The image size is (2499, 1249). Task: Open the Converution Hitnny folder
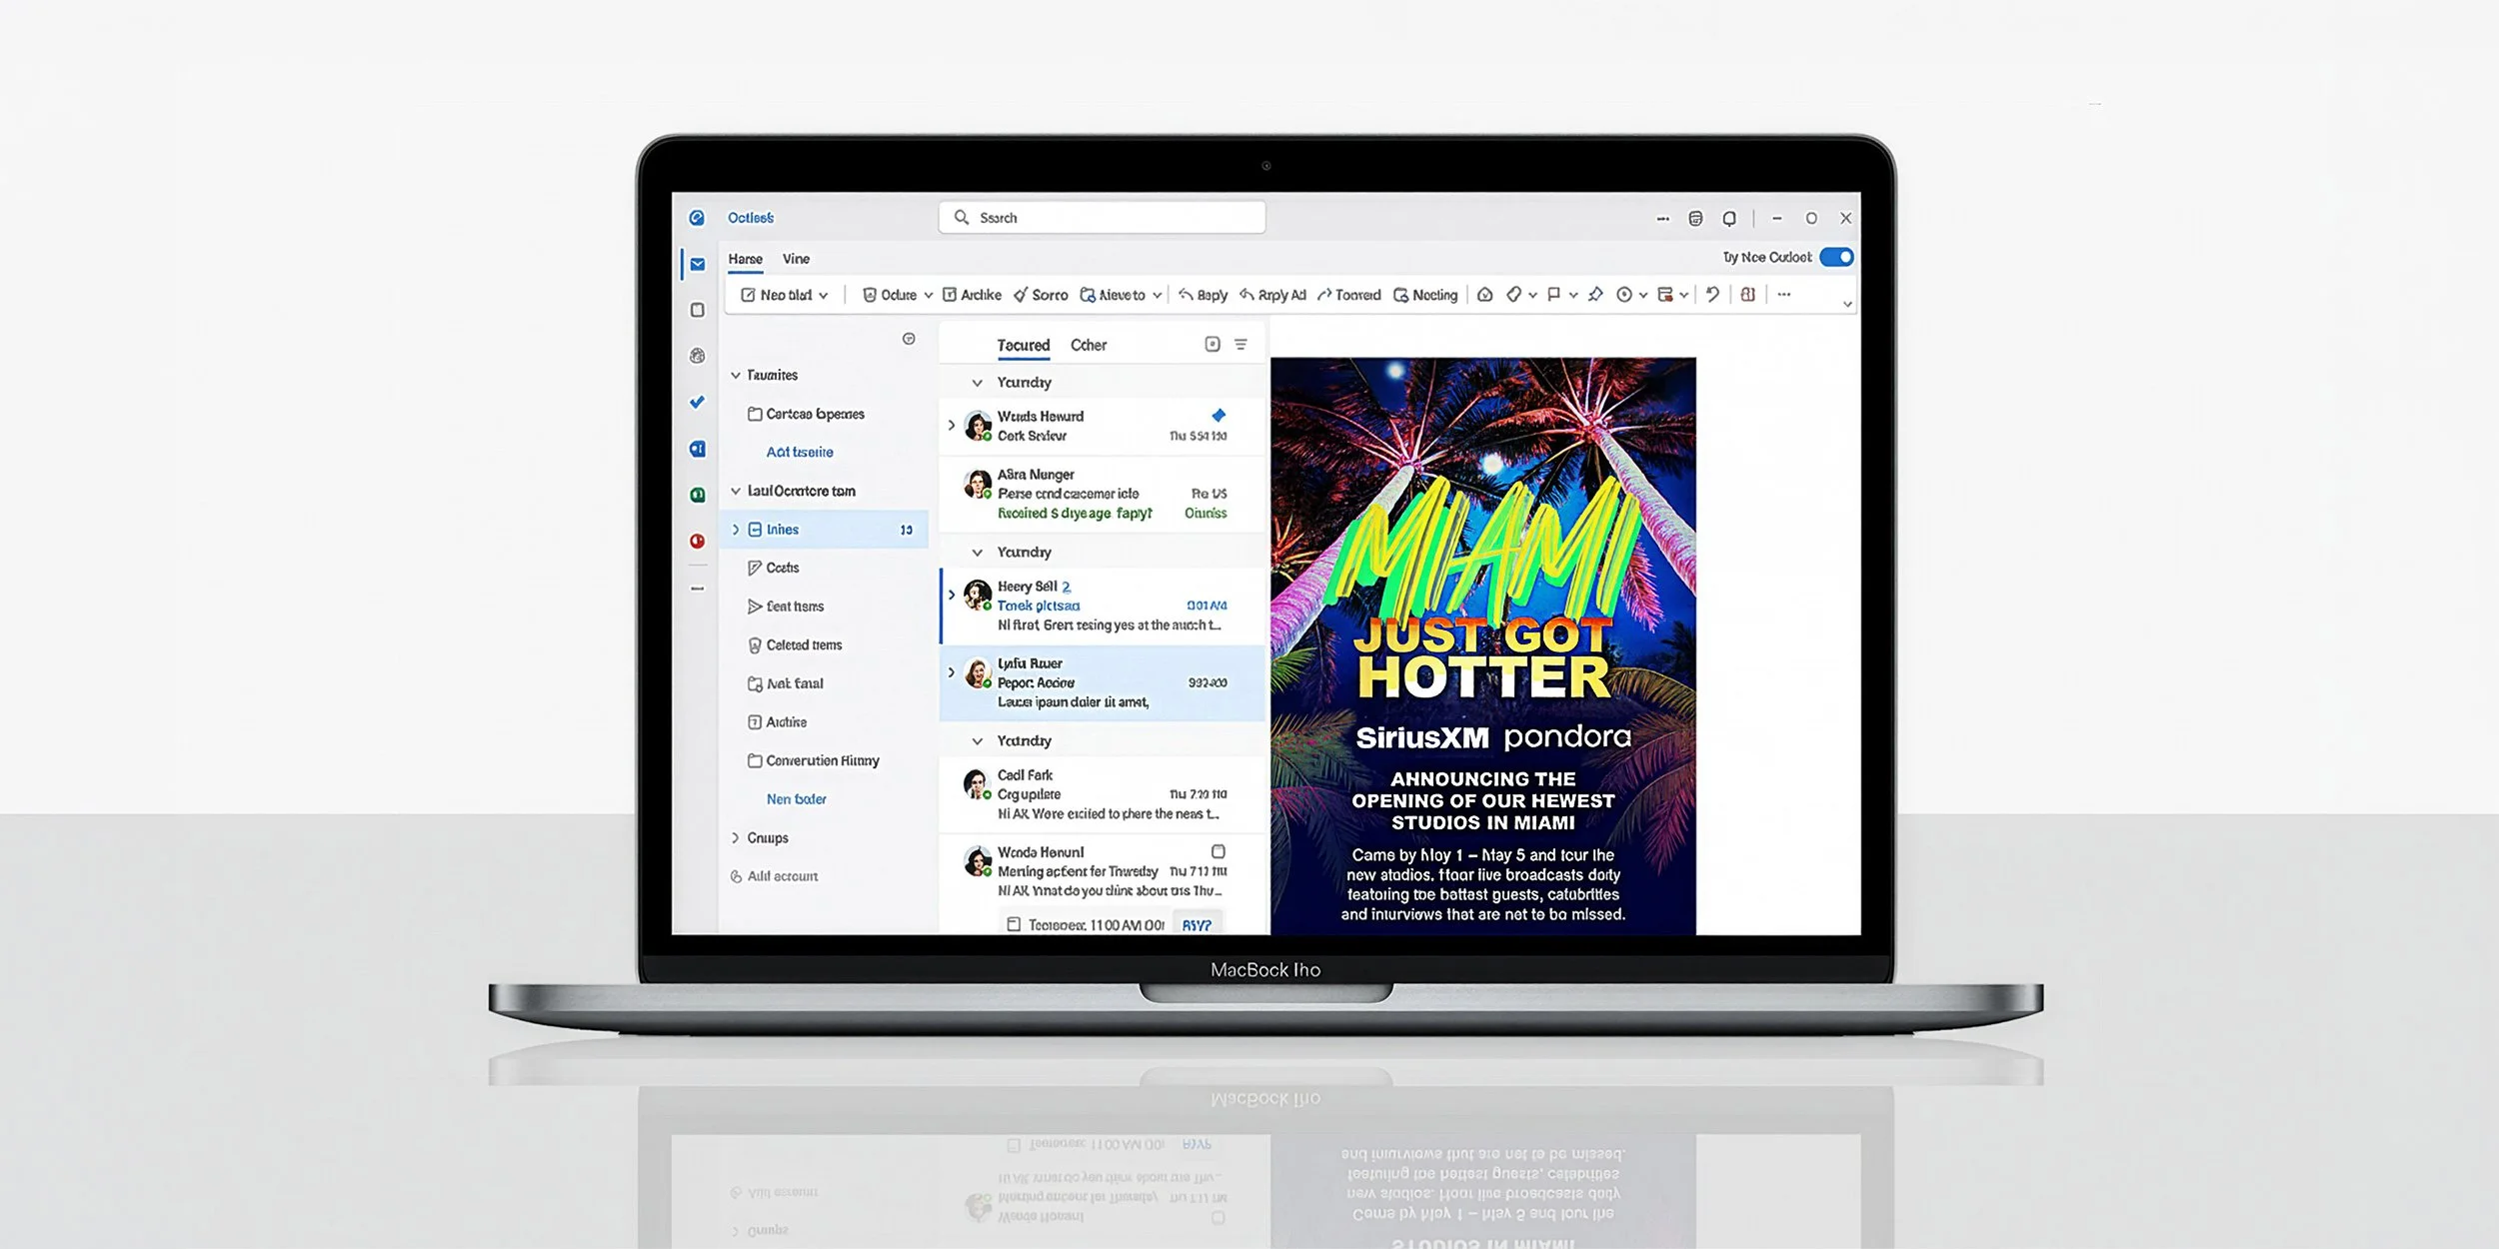pyautogui.click(x=825, y=761)
